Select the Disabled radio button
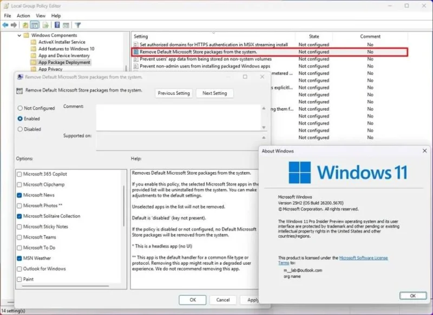This screenshot has width=433, height=315. pos(20,129)
